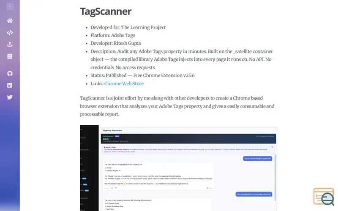Open the book icon in sidebar
This screenshot has height=211, width=338.
click(x=10, y=57)
